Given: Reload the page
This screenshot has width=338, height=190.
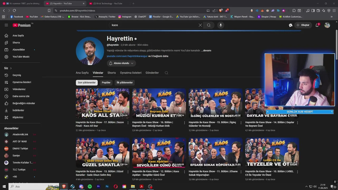Looking at the screenshot, I should click(x=14, y=11).
